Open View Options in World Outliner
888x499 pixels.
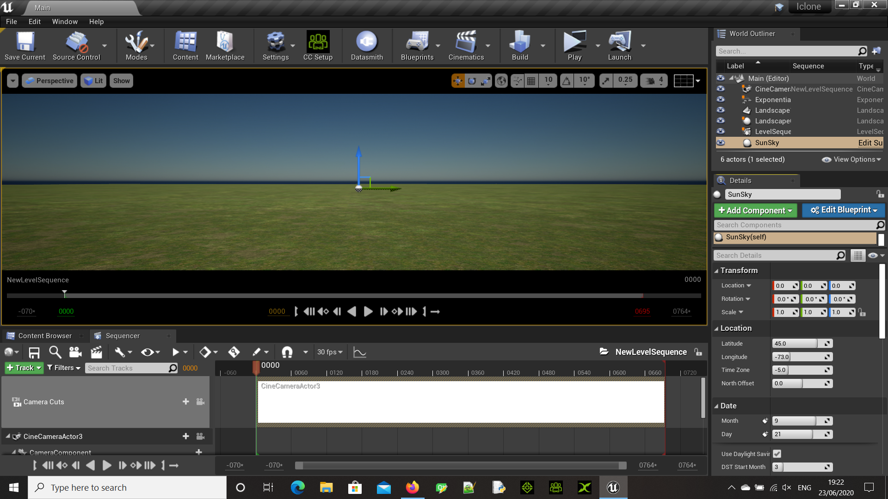click(x=851, y=159)
